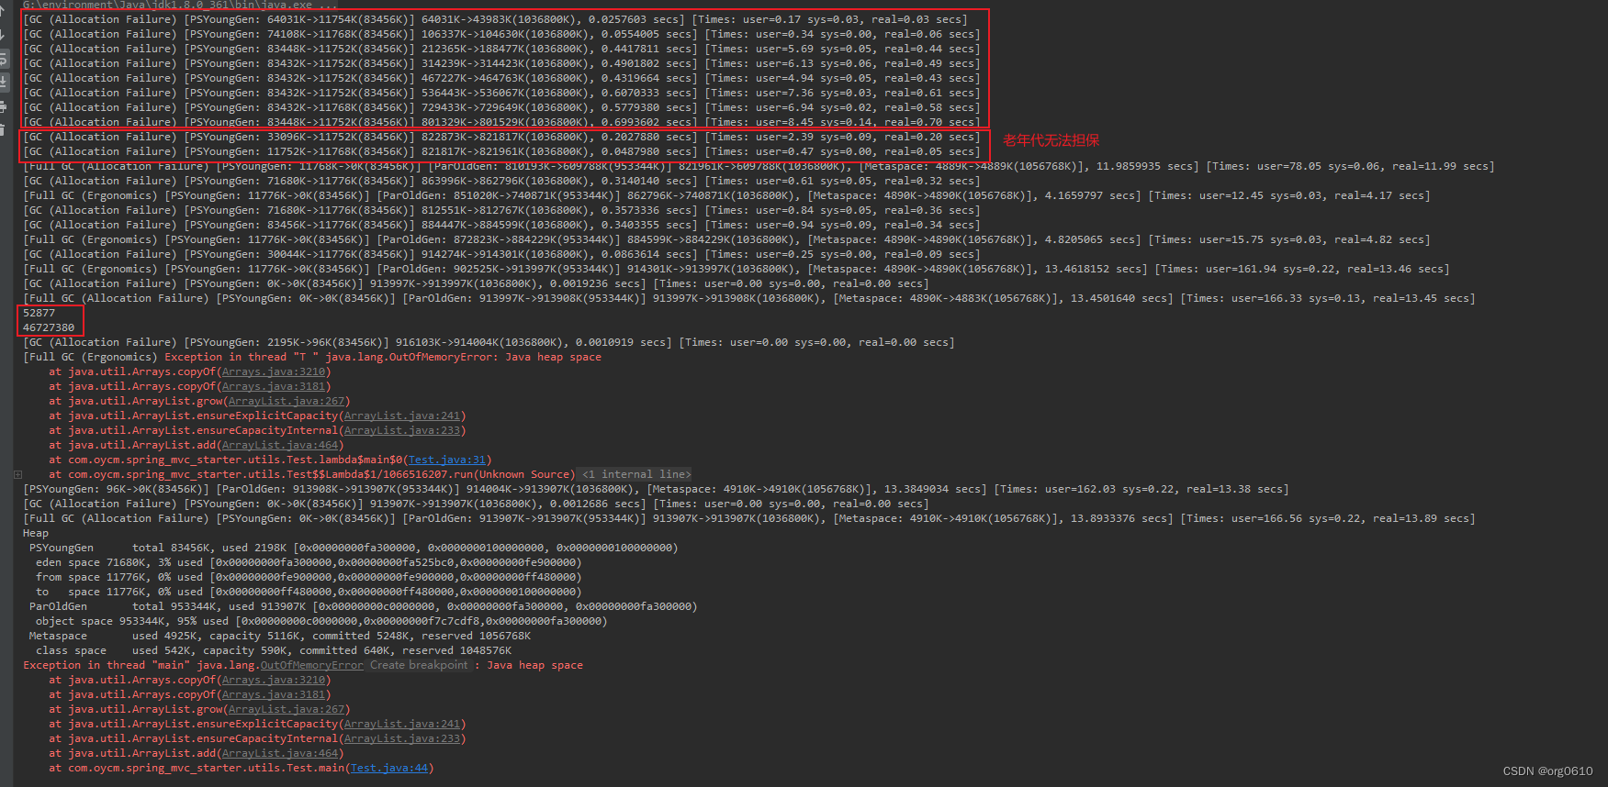Click the java.exe command line at top
Image resolution: width=1608 pixels, height=787 pixels.
coord(180,5)
